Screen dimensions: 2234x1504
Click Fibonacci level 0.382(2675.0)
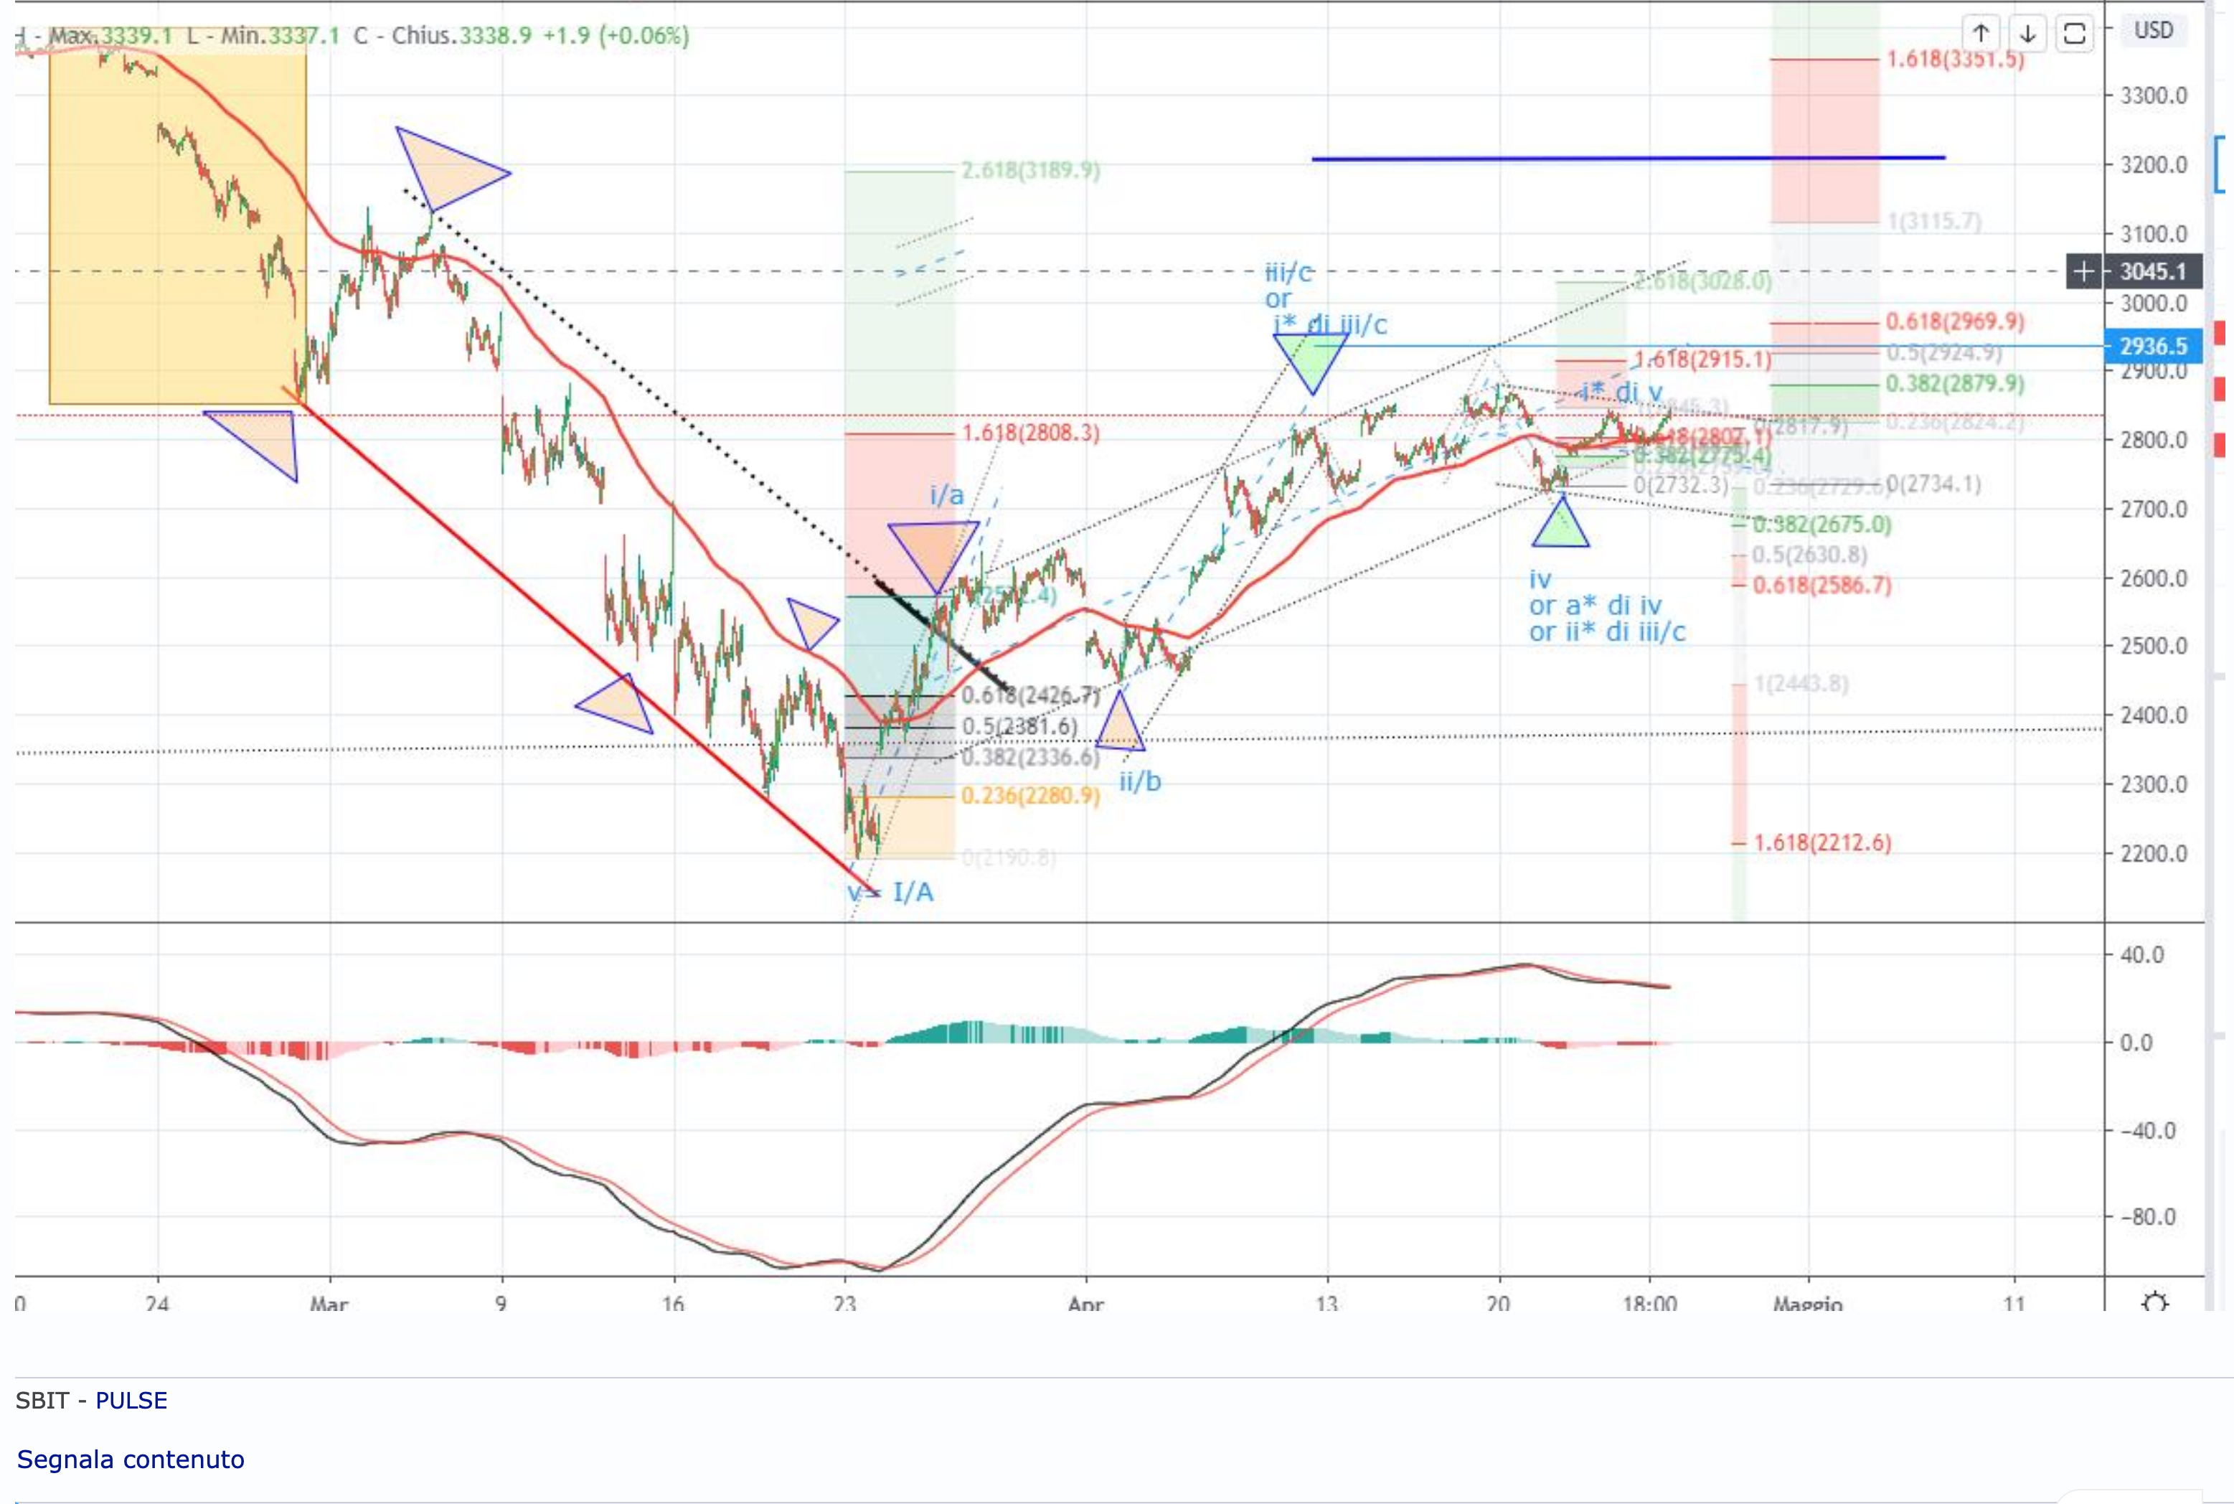(1823, 525)
